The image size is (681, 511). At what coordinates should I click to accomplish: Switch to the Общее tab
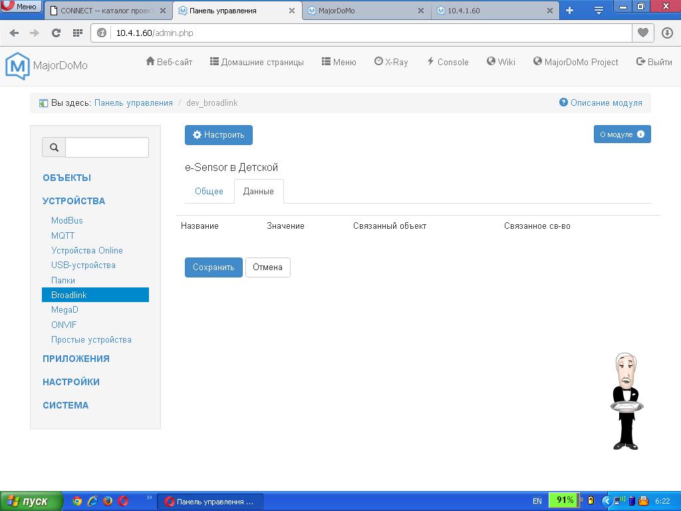[x=209, y=191]
